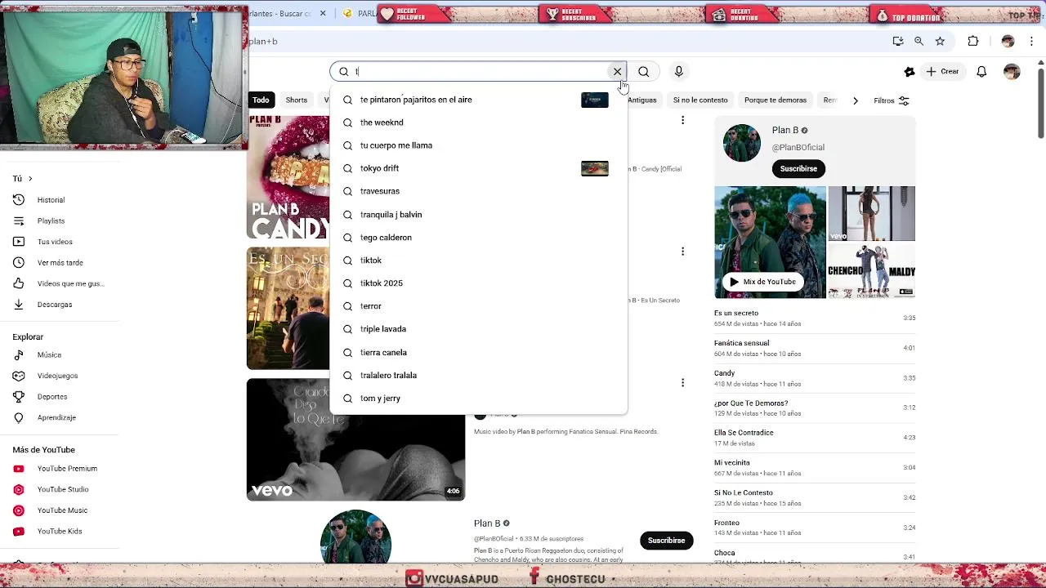Screen dimensions: 1046x588
Task: Select suggestion 'the weeknd'
Action: pyautogui.click(x=478, y=122)
